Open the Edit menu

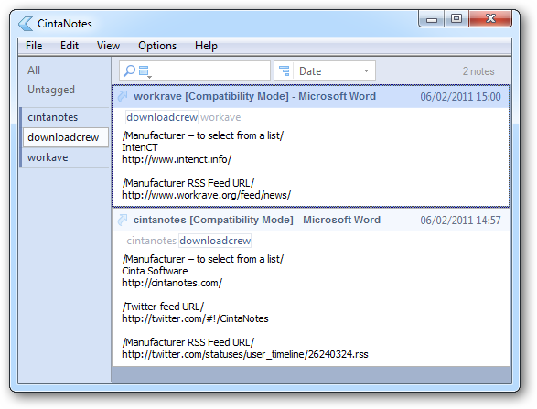pos(70,46)
